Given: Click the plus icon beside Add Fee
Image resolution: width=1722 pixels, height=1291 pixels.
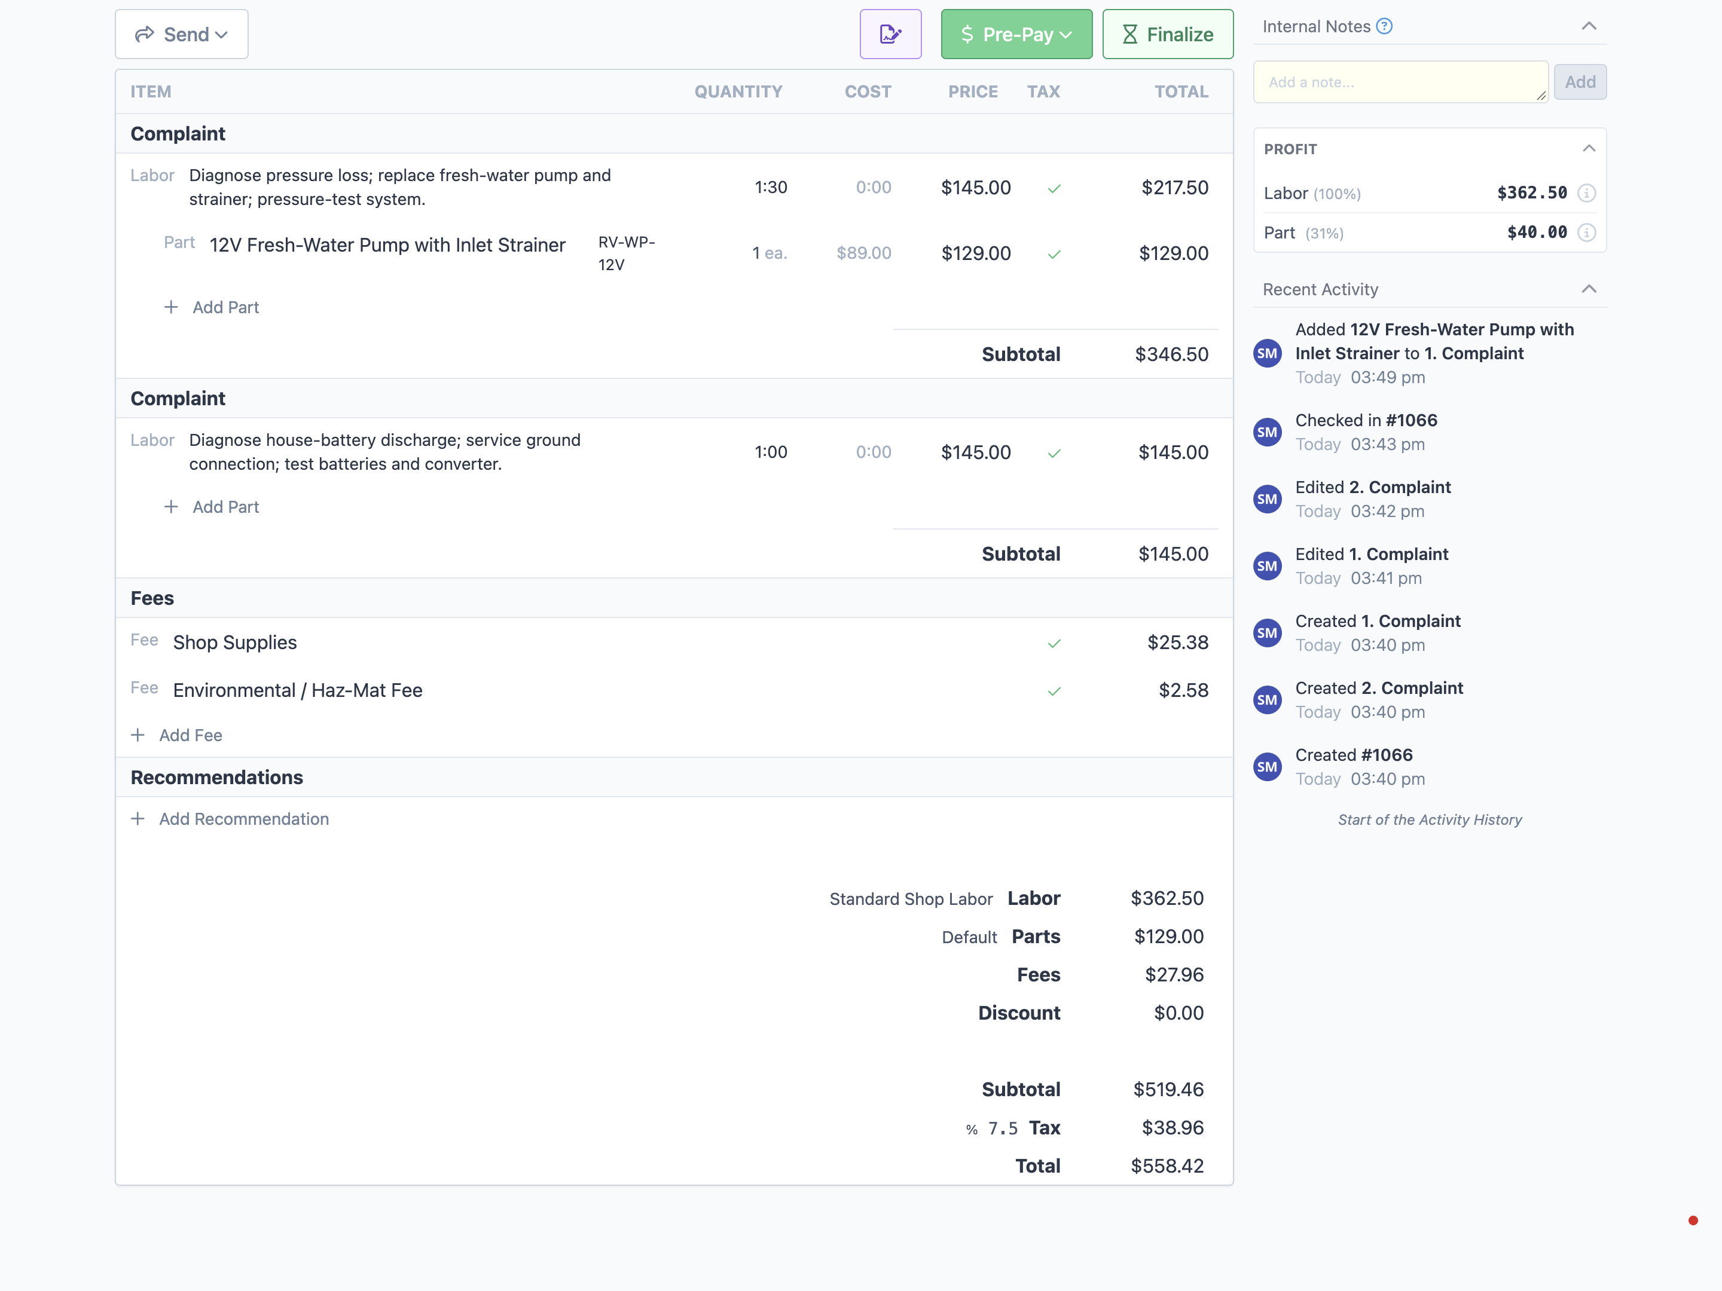Looking at the screenshot, I should point(138,735).
